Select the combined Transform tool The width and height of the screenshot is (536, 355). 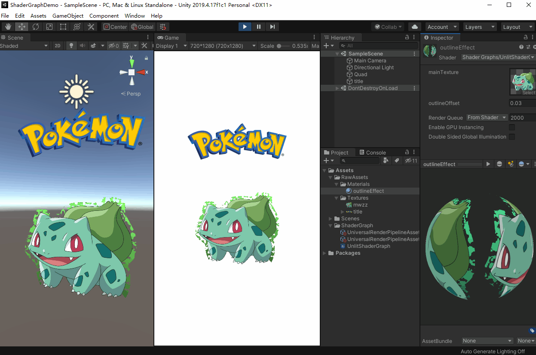point(77,27)
